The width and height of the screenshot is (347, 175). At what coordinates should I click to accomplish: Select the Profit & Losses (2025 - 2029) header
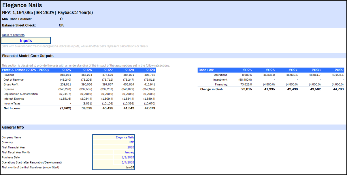pos(25,70)
